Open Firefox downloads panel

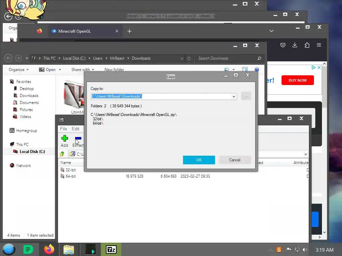point(295,45)
